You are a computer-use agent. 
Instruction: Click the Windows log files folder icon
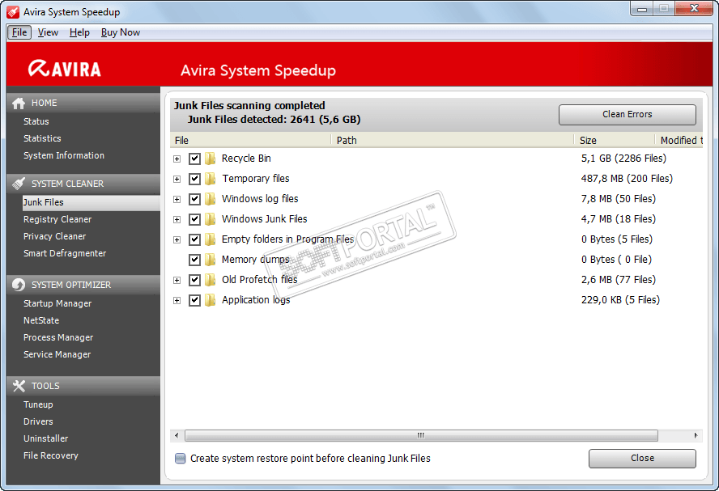[x=210, y=199]
